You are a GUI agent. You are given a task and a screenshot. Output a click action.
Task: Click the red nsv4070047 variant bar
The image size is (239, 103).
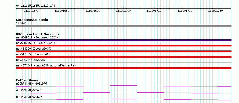[124, 68]
